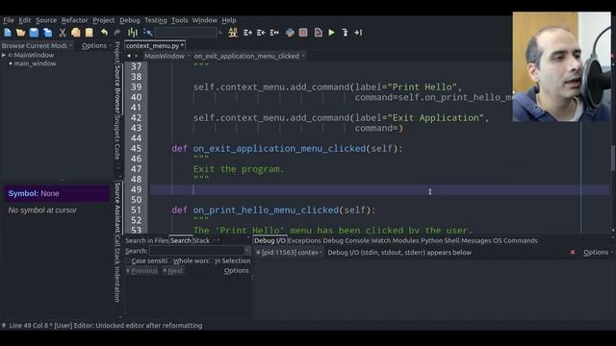Click the back history arrow in editor
This screenshot has width=616, height=346.
(x=129, y=56)
